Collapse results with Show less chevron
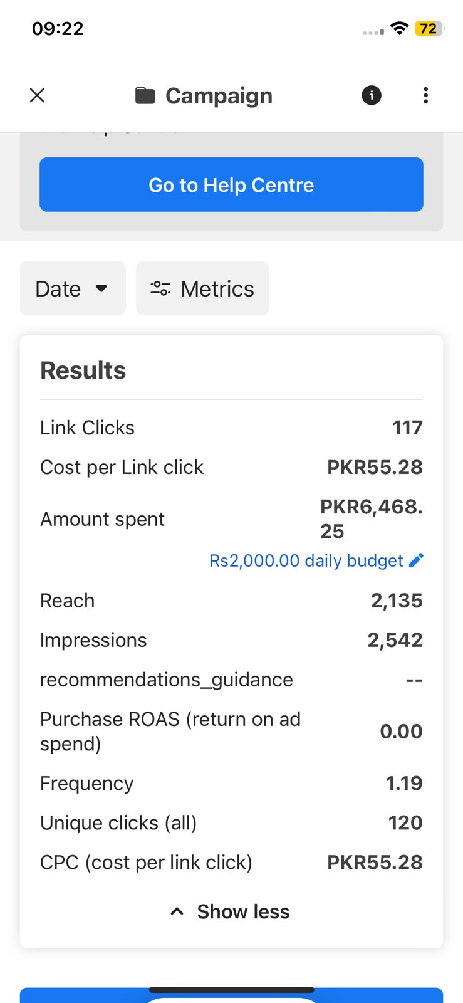This screenshot has width=463, height=1003. click(177, 911)
